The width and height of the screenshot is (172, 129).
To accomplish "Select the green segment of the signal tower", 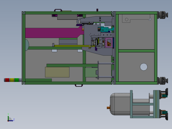I will (17, 80).
